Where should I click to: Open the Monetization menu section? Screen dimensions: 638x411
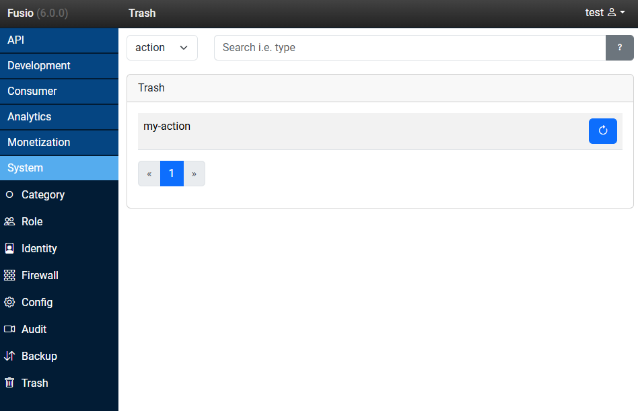point(59,143)
